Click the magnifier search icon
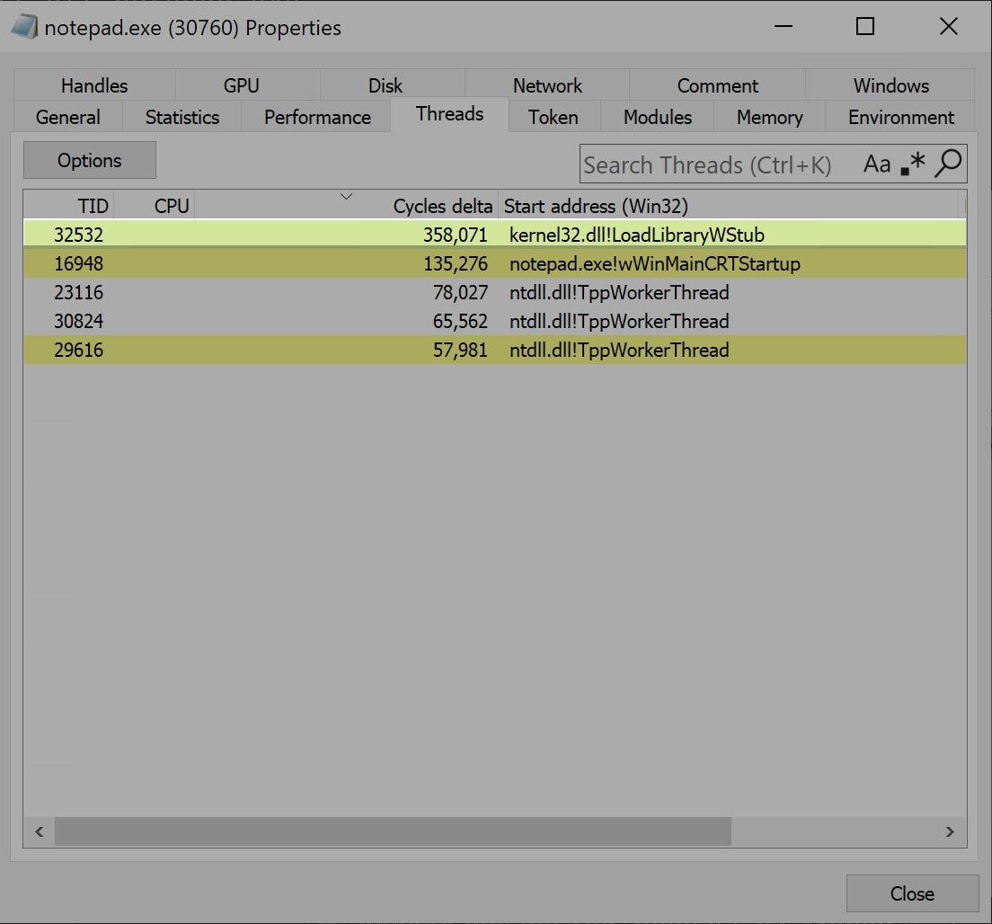 click(948, 164)
